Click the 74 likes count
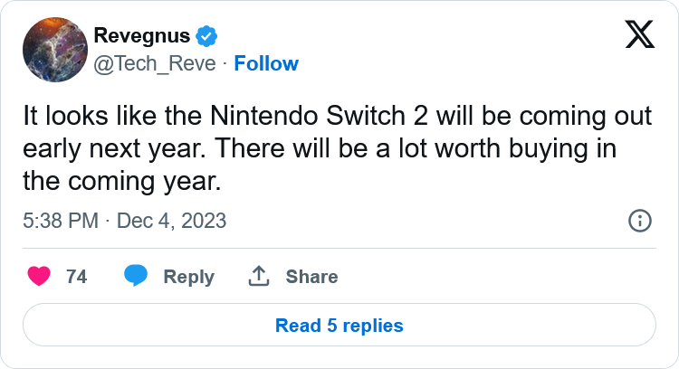Image resolution: width=679 pixels, height=369 pixels. pos(77,277)
